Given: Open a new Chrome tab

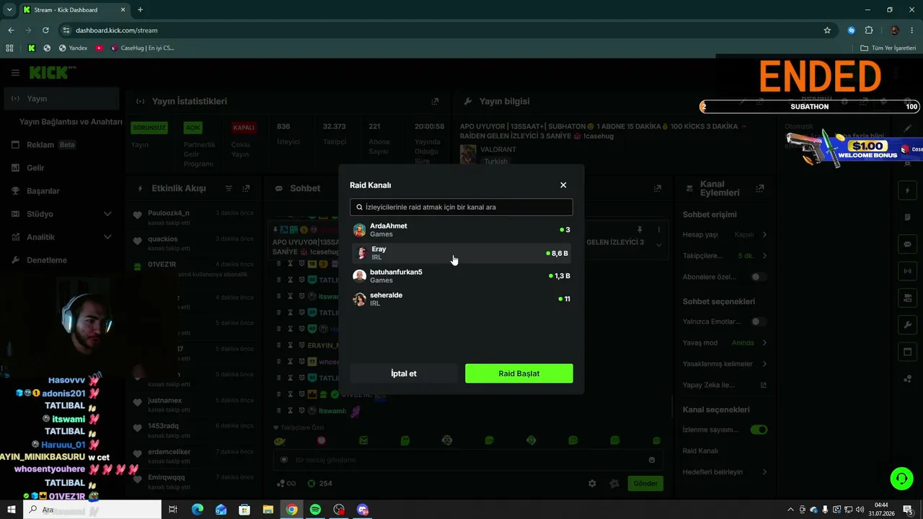Looking at the screenshot, I should pyautogui.click(x=140, y=10).
